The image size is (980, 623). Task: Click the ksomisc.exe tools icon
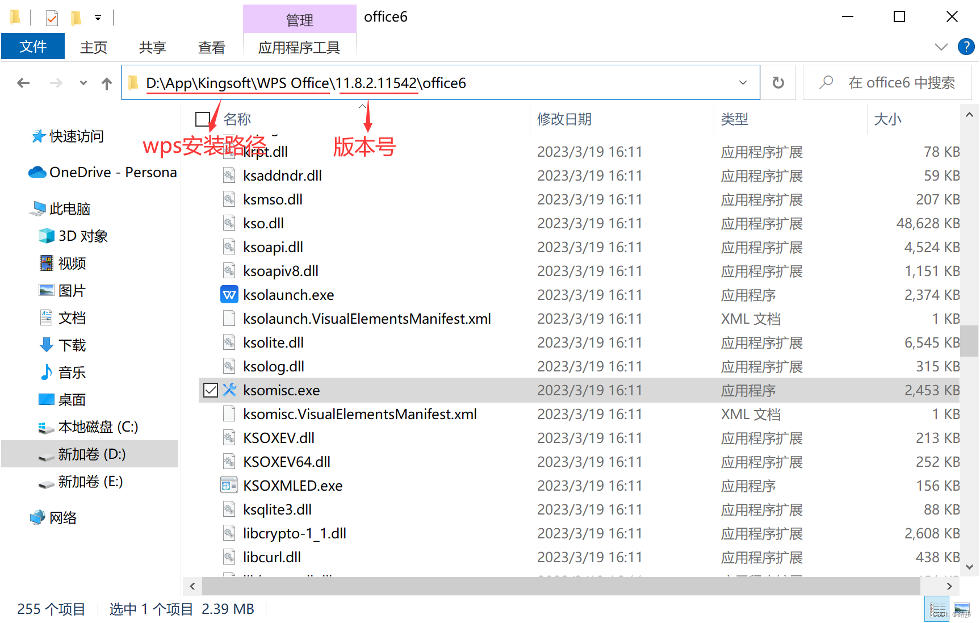pos(229,390)
